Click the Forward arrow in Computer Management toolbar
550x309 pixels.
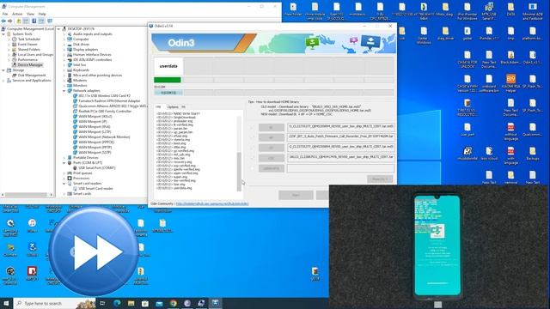click(9, 21)
